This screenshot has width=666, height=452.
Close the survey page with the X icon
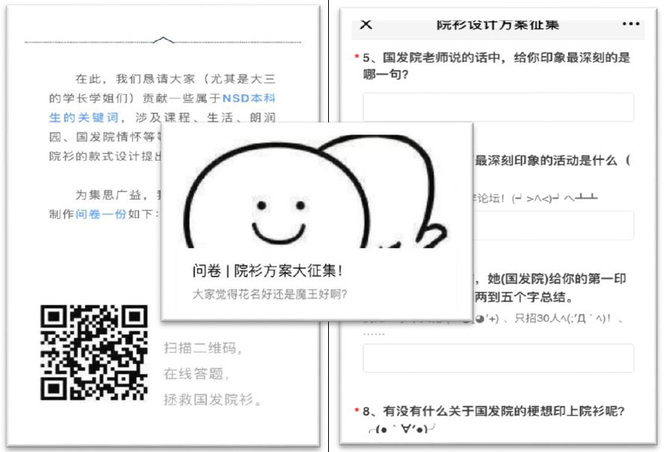tap(366, 25)
